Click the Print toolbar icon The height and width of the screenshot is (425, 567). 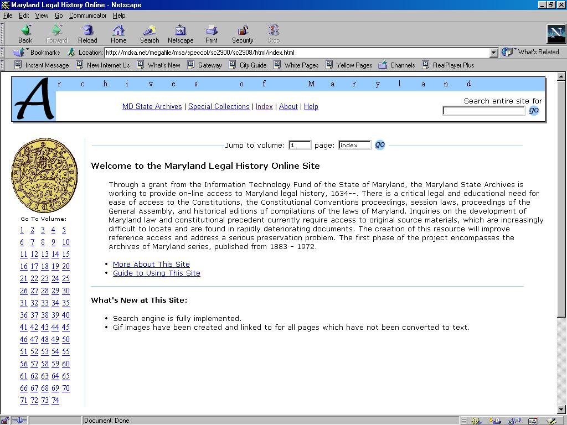pyautogui.click(x=212, y=34)
